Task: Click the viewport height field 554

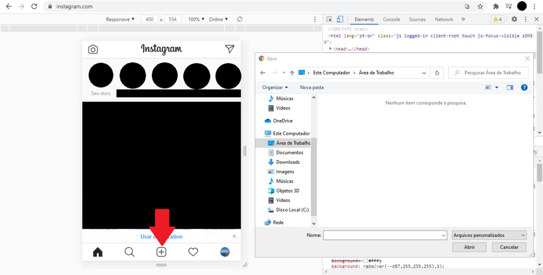Action: coord(173,19)
